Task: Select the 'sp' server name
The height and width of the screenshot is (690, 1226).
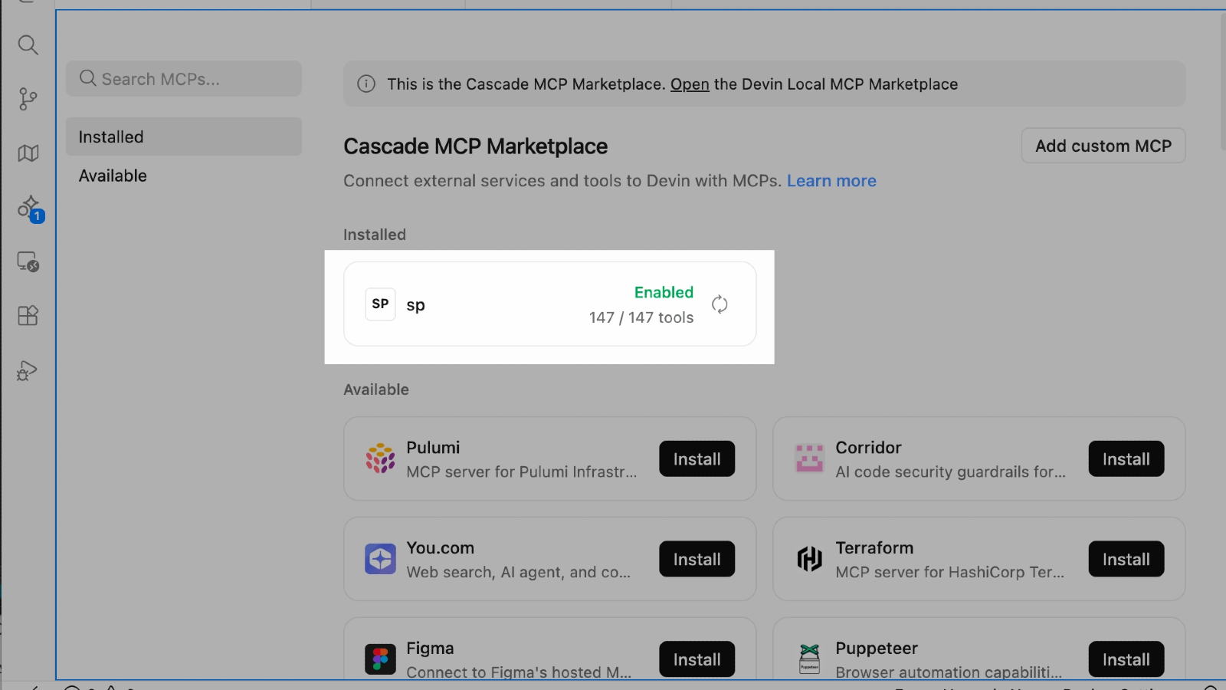Action: (415, 306)
